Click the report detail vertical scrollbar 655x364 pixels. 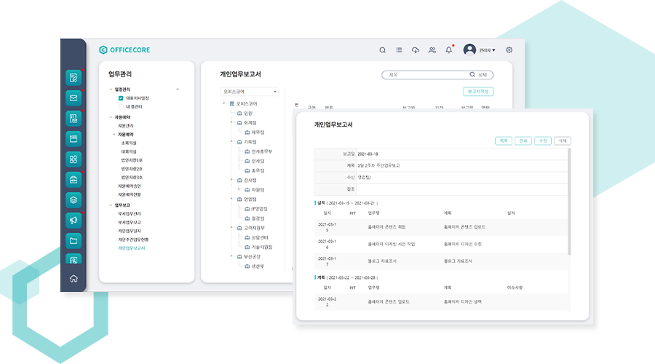(569, 204)
